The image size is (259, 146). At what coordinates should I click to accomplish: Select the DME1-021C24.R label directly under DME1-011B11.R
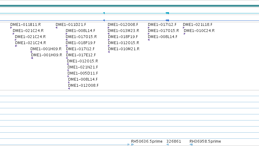coord(28,31)
